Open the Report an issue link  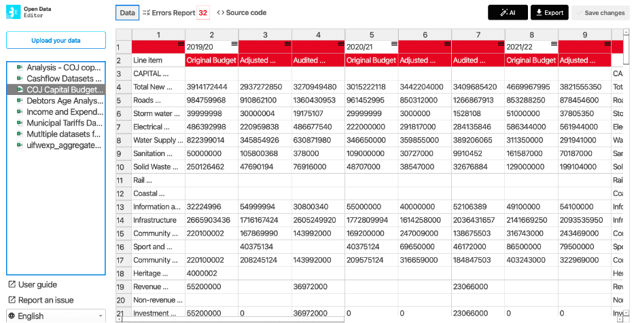pos(46,300)
